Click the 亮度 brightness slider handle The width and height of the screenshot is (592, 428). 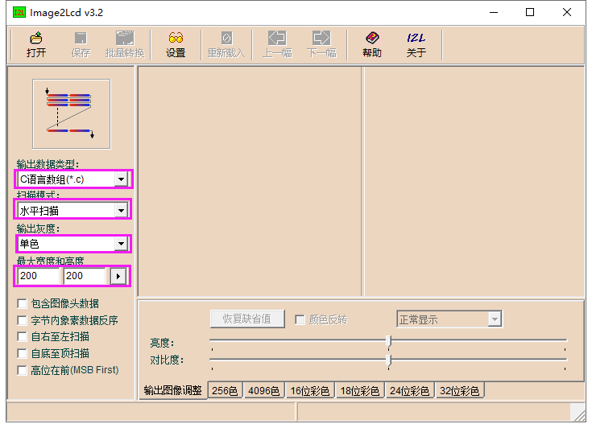click(389, 340)
